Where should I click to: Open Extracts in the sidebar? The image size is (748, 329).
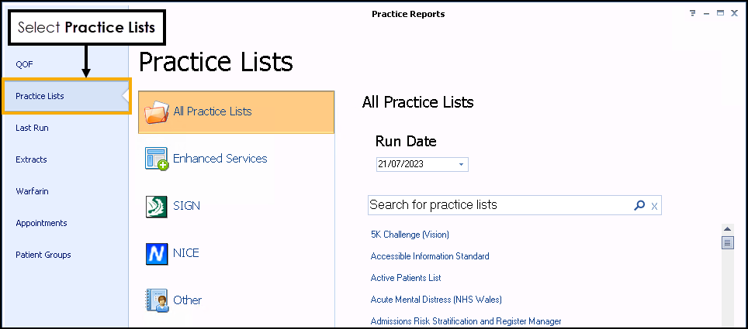click(x=31, y=159)
